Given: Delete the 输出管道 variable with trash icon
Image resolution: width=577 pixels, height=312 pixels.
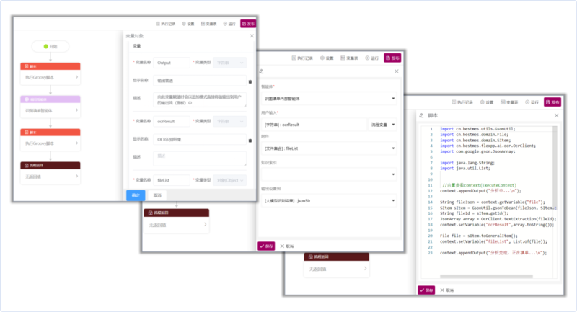Looking at the screenshot, I should click(250, 81).
